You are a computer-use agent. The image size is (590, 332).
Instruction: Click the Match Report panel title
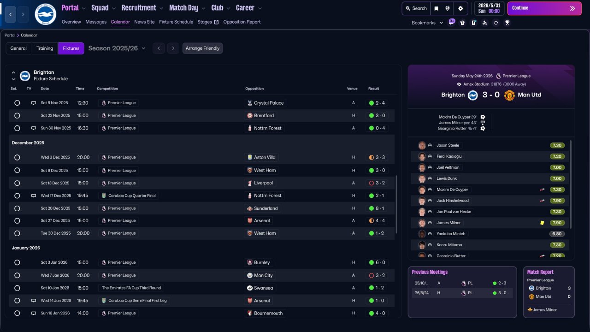point(540,272)
